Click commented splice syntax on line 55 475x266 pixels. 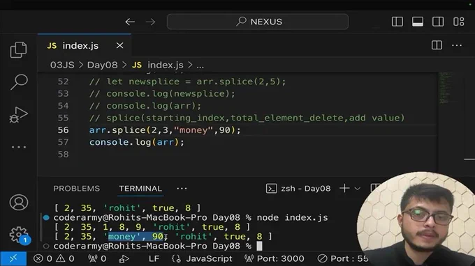point(247,118)
